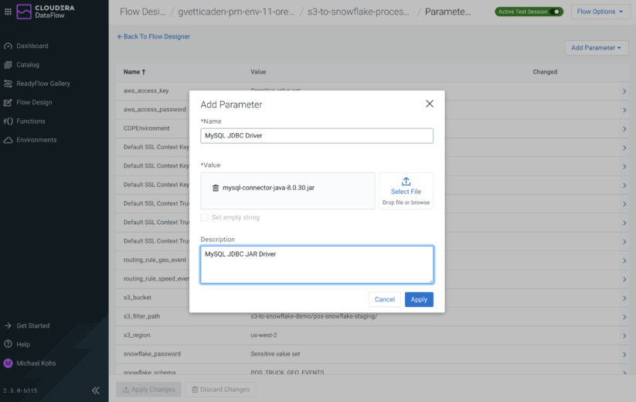Click Cancel in Add Parameter dialog
This screenshot has height=402, width=636.
tap(385, 299)
